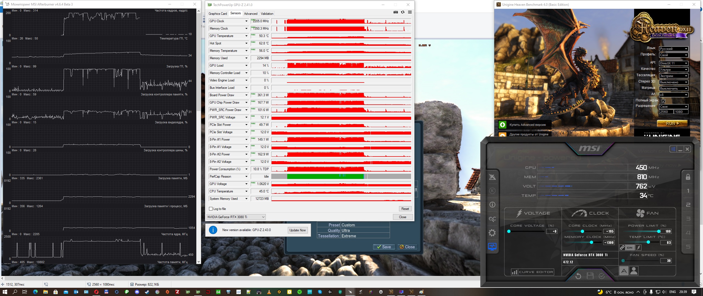Viewport: 703px width, 296px height.
Task: Open Afterburner settings gear icon
Action: [492, 233]
